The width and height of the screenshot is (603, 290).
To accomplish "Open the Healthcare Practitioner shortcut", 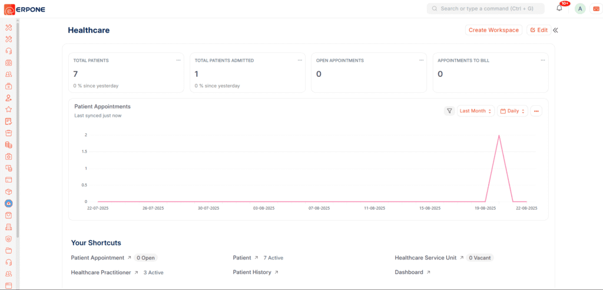I will [x=101, y=272].
